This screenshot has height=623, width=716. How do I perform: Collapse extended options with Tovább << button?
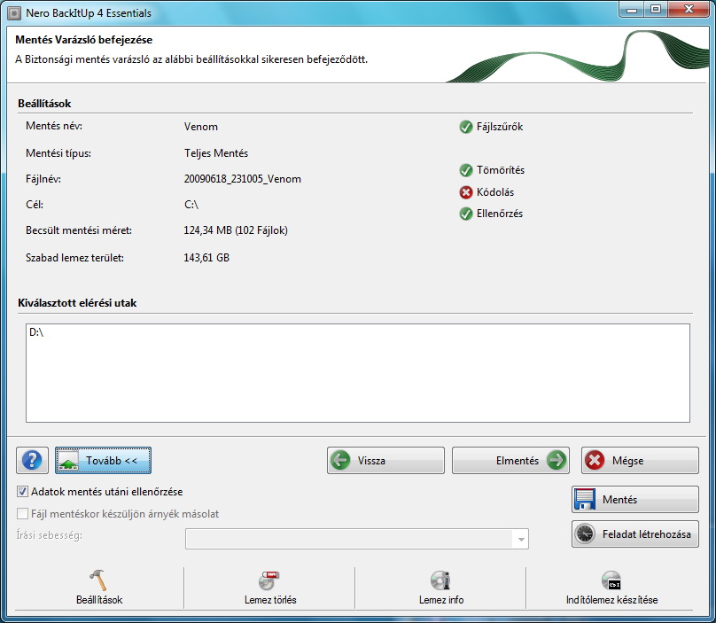[x=103, y=461]
